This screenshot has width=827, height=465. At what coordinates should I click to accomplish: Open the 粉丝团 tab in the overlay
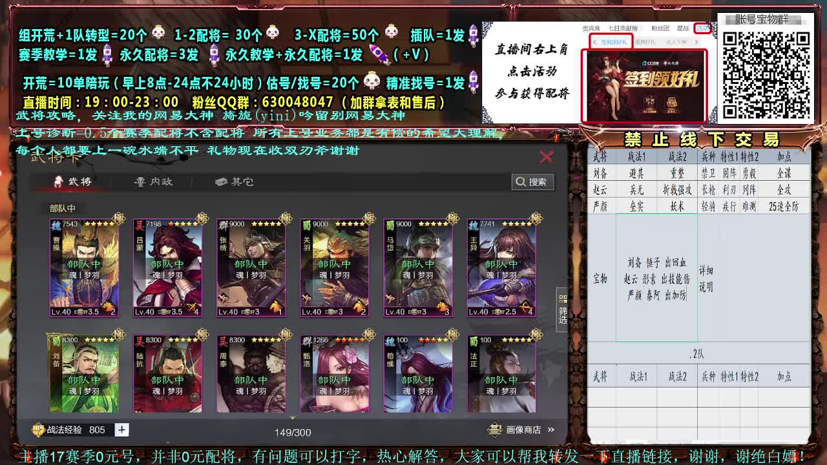(x=660, y=28)
